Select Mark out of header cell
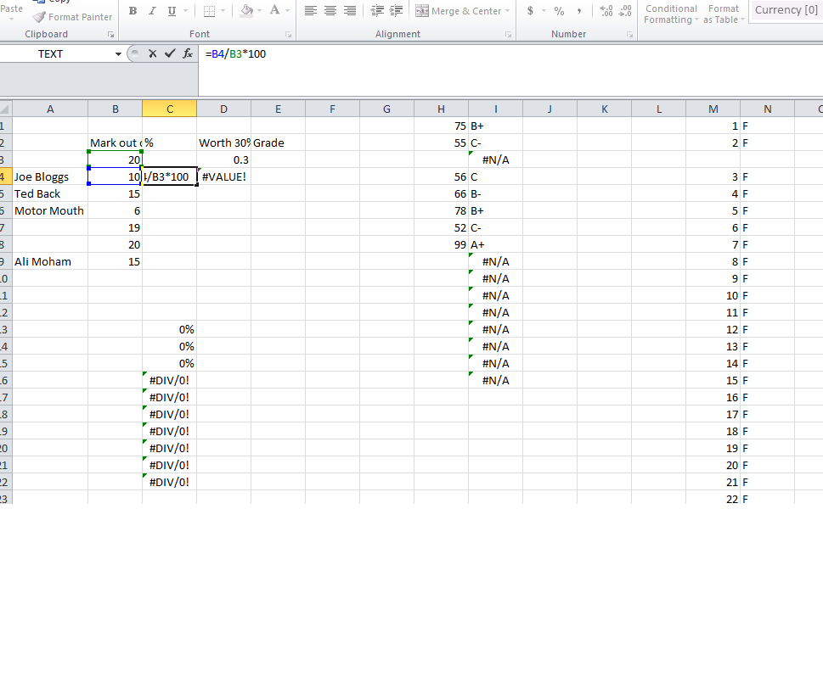 pos(115,143)
